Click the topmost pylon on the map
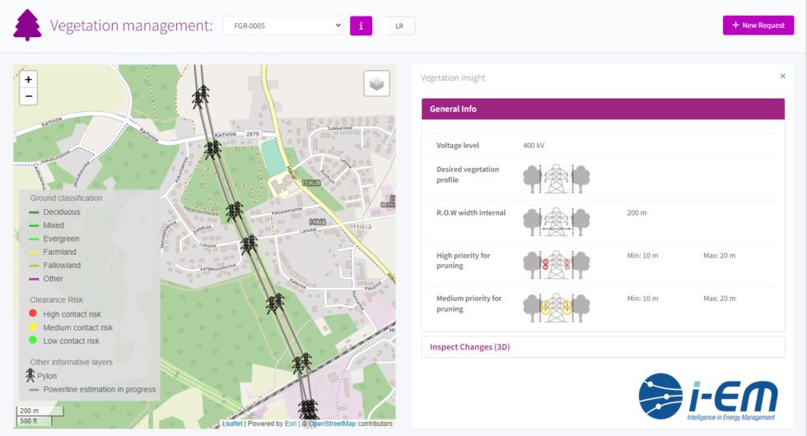Image resolution: width=807 pixels, height=436 pixels. click(x=199, y=99)
